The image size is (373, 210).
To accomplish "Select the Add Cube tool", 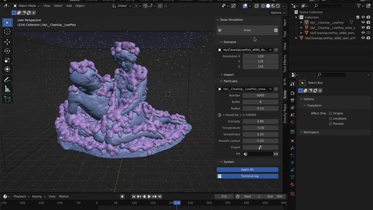I will tap(8, 99).
